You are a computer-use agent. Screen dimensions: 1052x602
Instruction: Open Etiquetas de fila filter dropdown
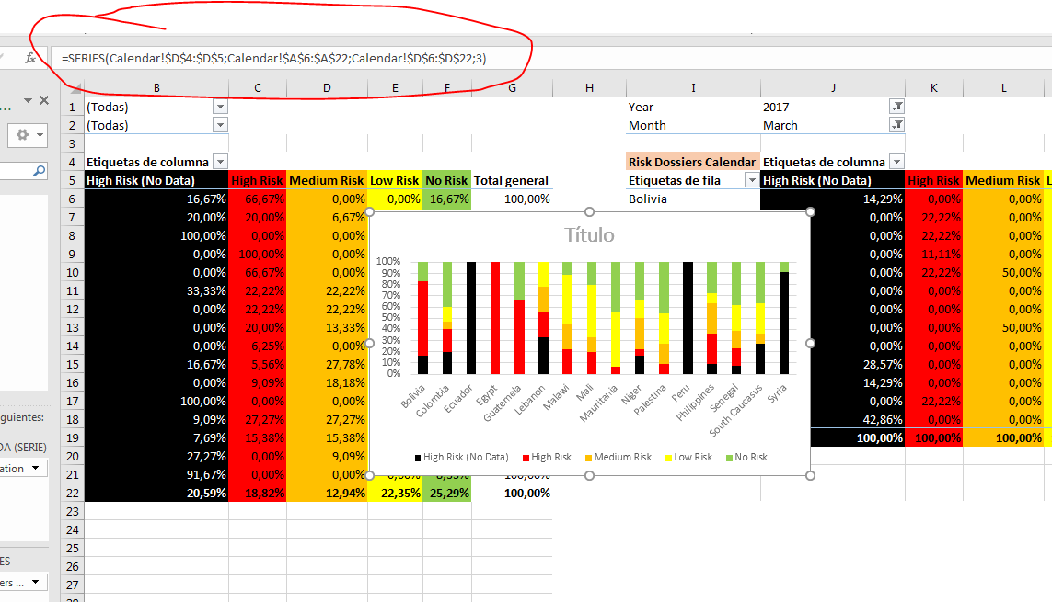752,180
